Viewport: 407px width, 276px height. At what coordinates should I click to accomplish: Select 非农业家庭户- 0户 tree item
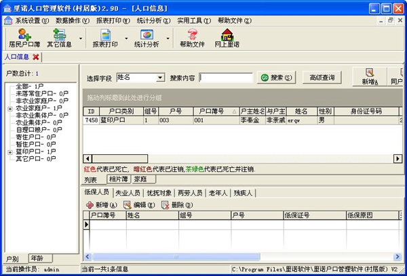click(x=42, y=101)
